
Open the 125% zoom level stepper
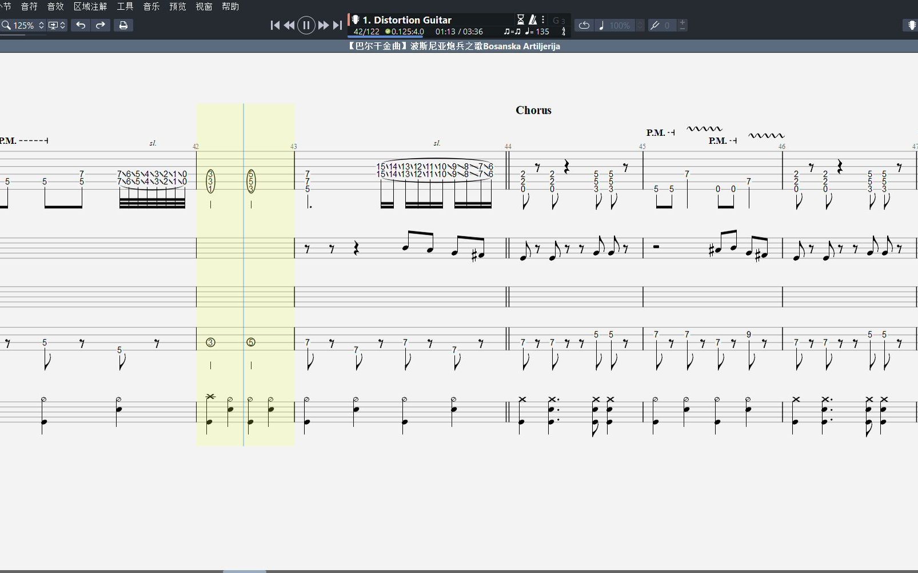pos(41,25)
